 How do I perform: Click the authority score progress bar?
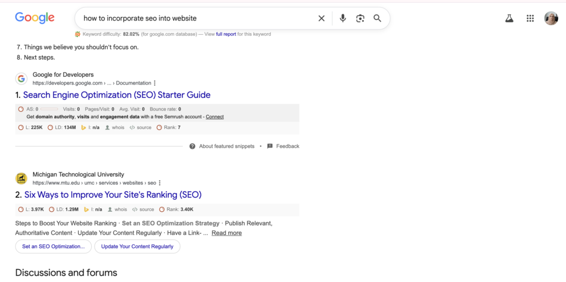click(49, 109)
